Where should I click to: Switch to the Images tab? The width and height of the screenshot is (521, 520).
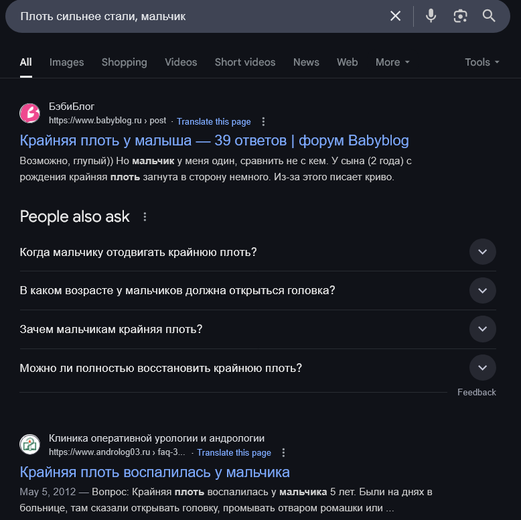click(x=66, y=62)
